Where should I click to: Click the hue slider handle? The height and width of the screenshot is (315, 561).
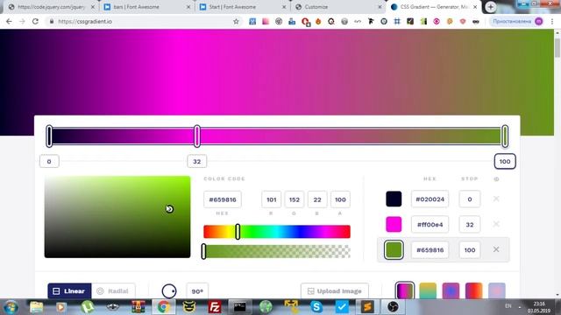click(x=238, y=231)
